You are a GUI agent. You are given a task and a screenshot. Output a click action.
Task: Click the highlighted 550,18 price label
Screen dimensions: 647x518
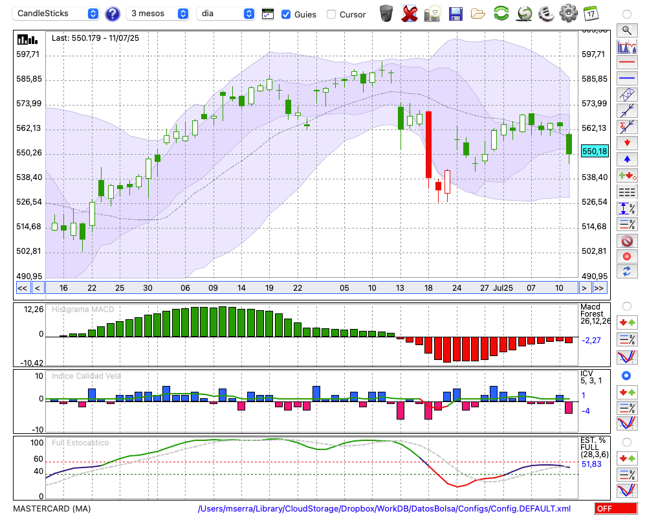point(595,151)
